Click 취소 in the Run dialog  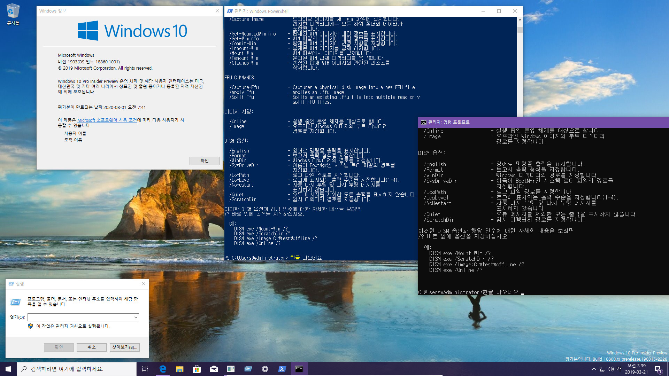pos(92,347)
